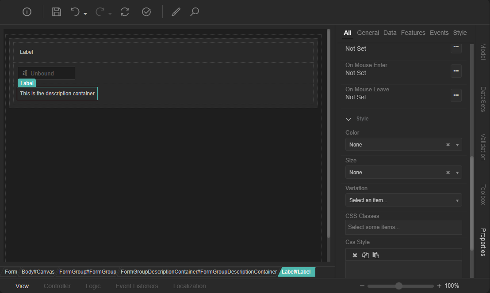This screenshot has height=293, width=490.
Task: Click the CSS Classes input field
Action: point(403,227)
